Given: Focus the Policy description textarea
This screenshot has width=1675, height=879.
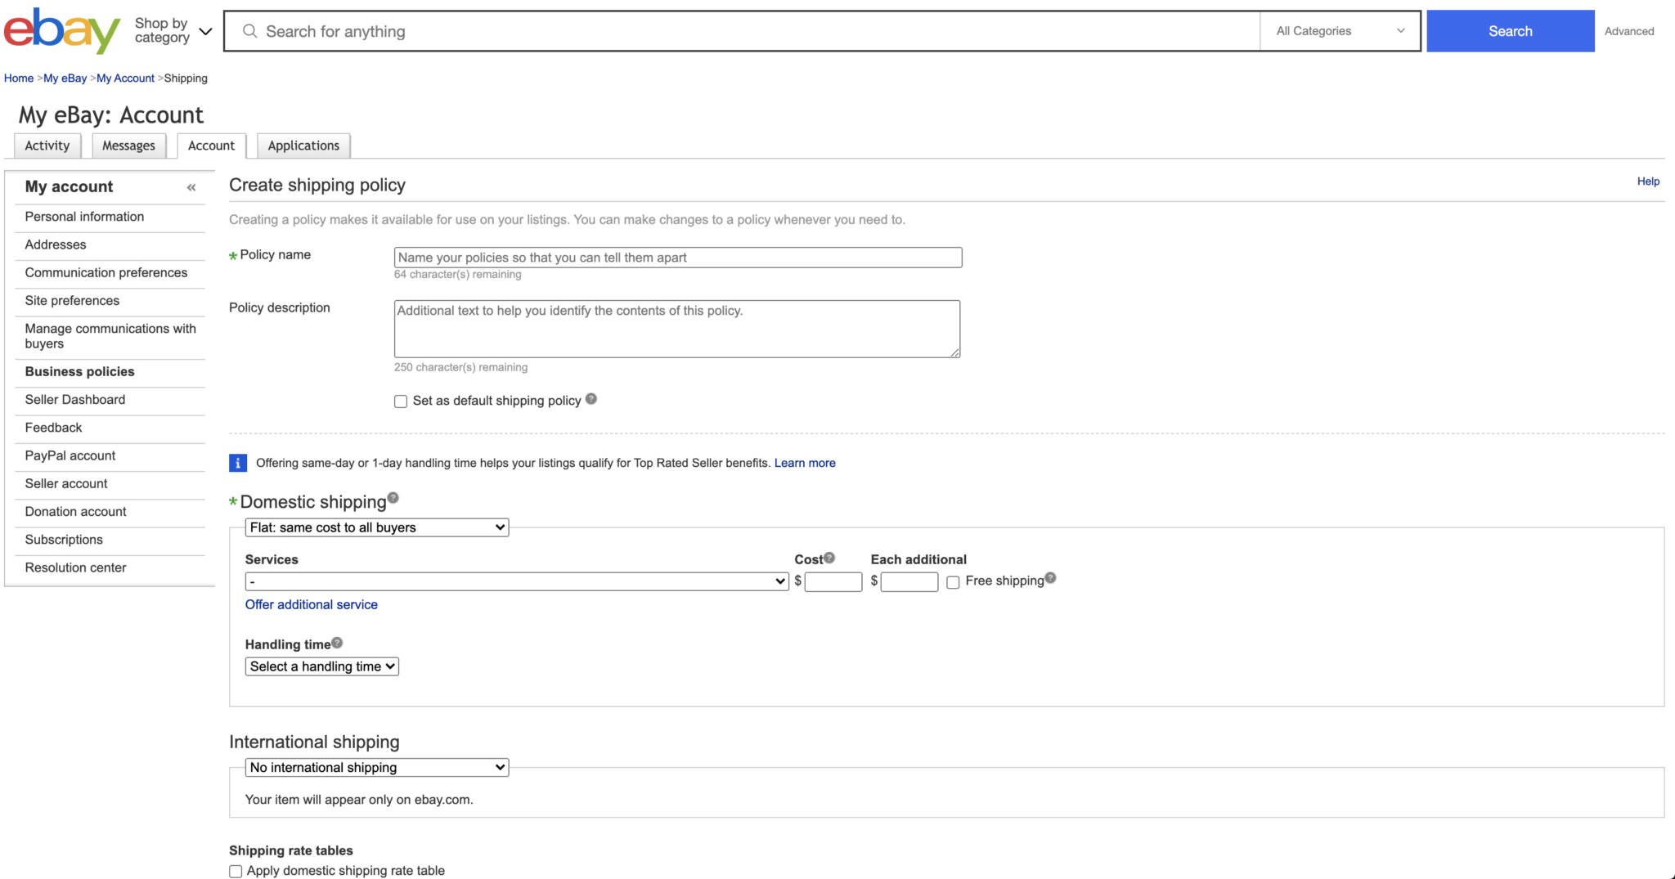Looking at the screenshot, I should click(677, 329).
